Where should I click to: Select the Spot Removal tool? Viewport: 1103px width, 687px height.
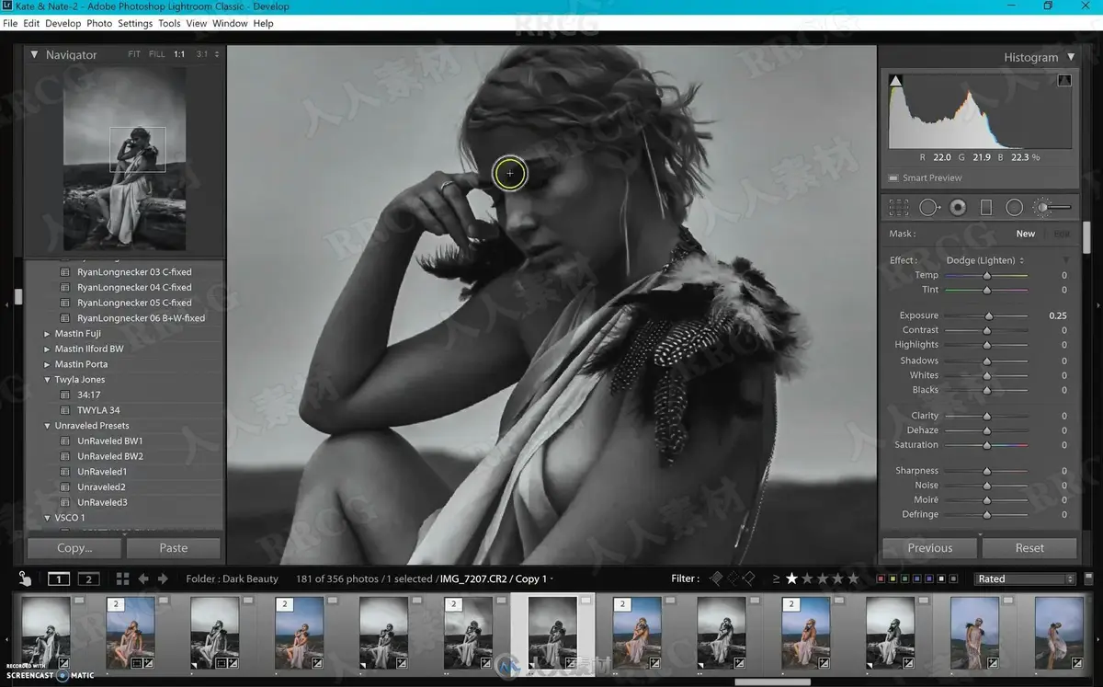[x=929, y=208]
